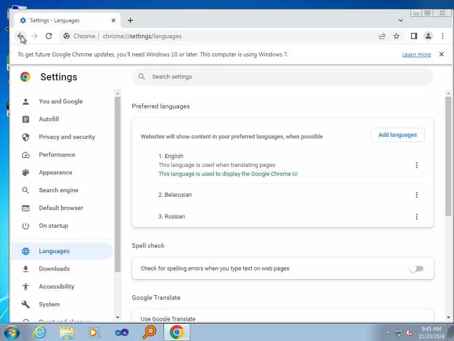The width and height of the screenshot is (454, 341).
Task: Reload the settings page
Action: pyautogui.click(x=49, y=36)
